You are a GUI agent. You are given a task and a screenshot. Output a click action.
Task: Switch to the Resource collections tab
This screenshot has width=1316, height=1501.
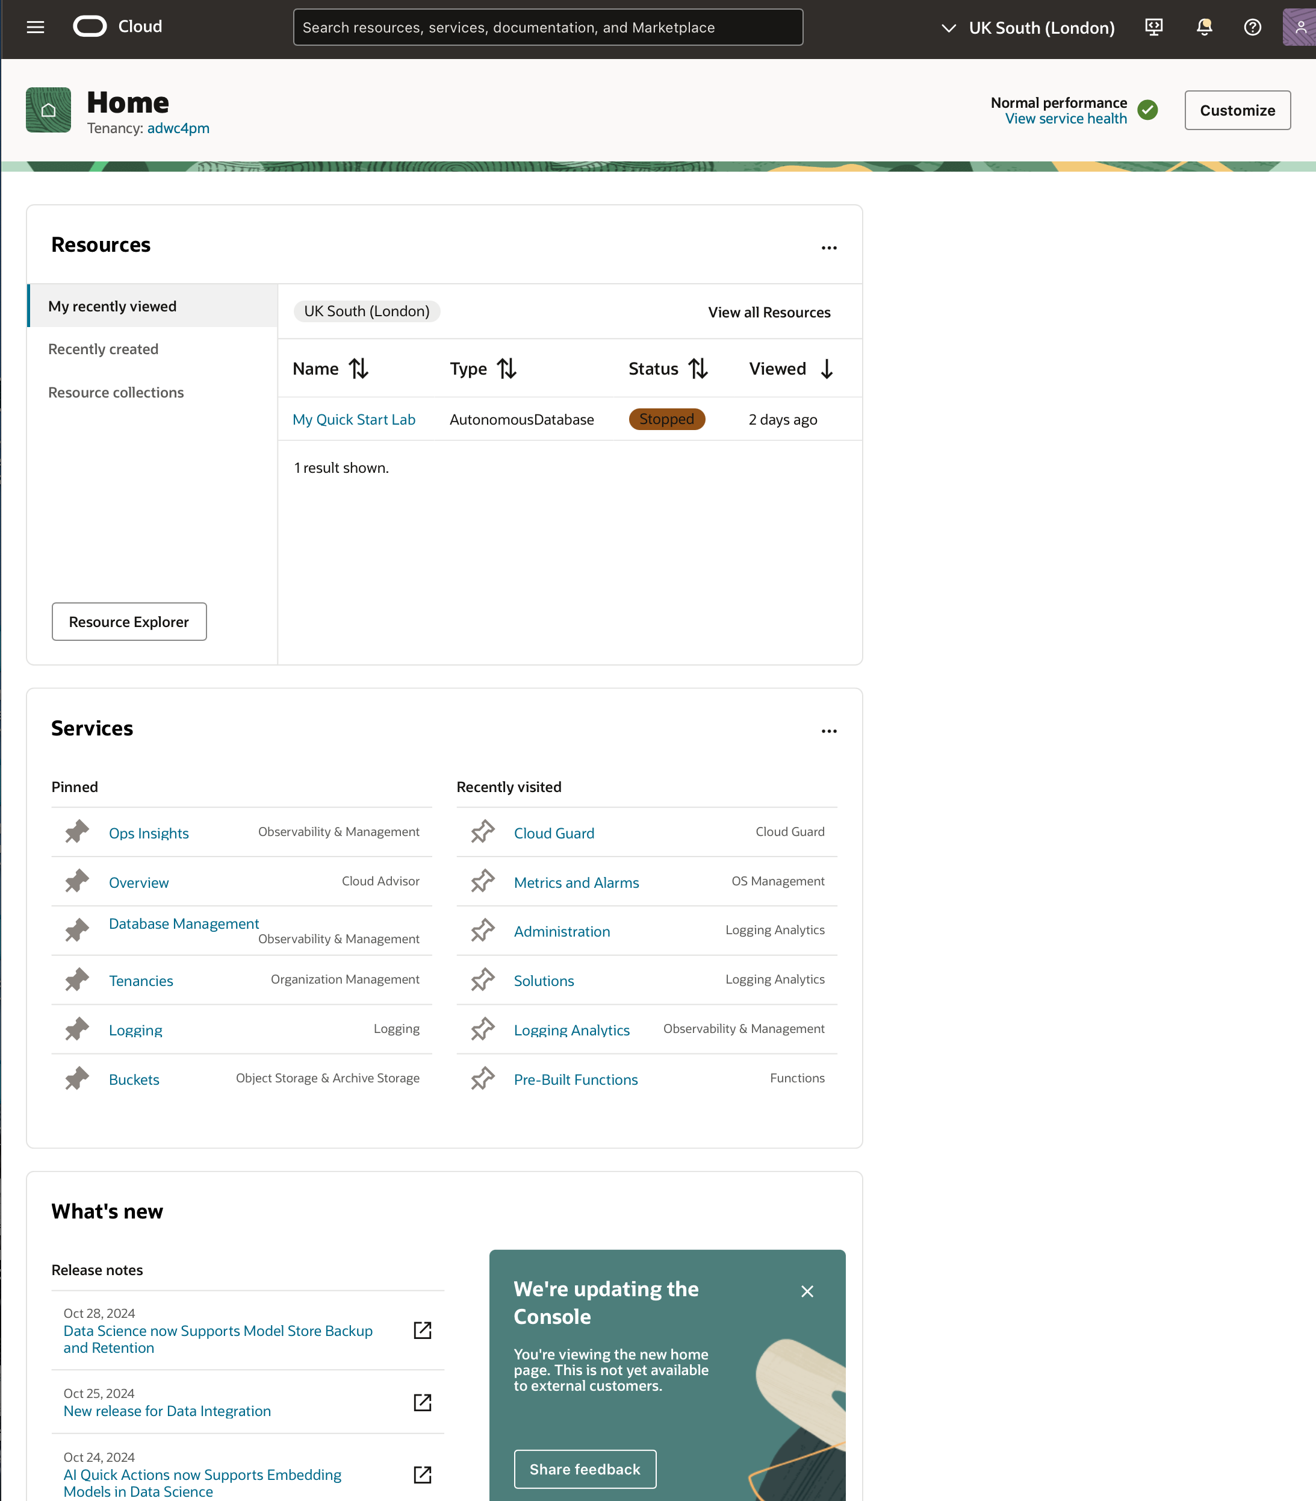click(116, 392)
